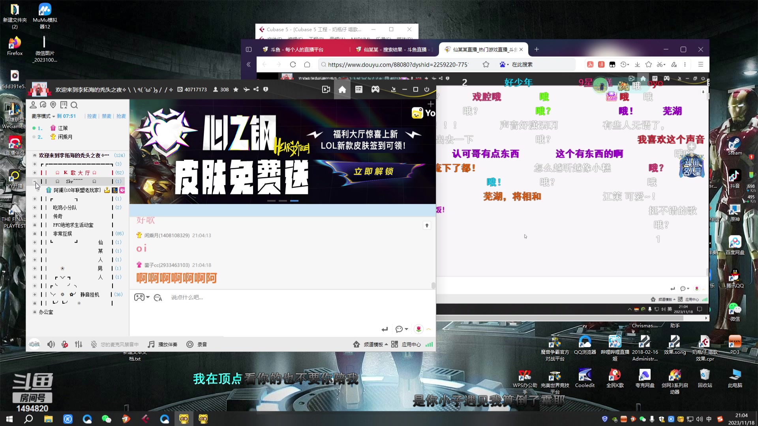The width and height of the screenshot is (758, 426).
Task: Open the speaker volume icon in YY bottom bar
Action: 51,344
